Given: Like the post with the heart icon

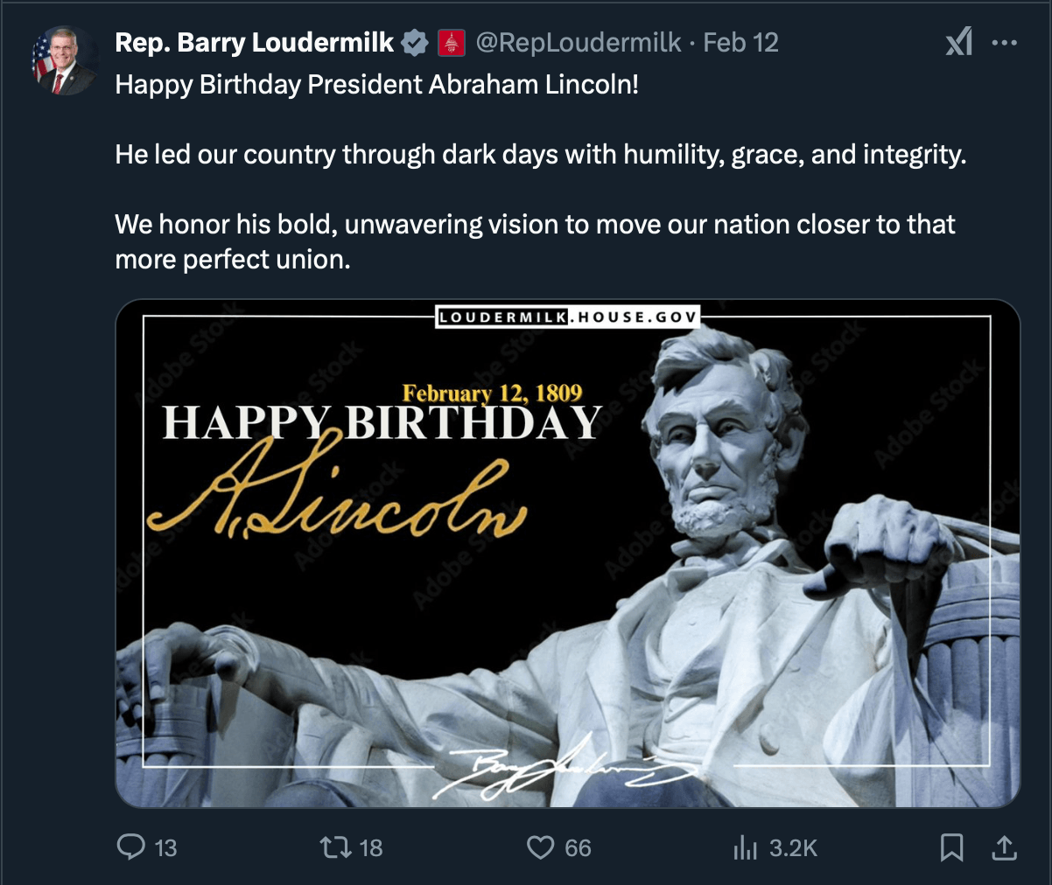Looking at the screenshot, I should [540, 847].
